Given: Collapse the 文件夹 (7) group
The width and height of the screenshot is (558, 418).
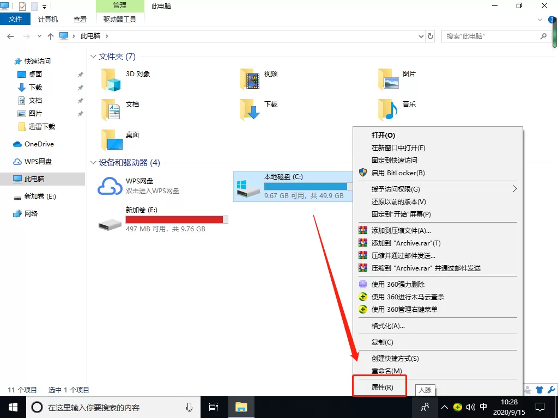Looking at the screenshot, I should click(x=93, y=57).
